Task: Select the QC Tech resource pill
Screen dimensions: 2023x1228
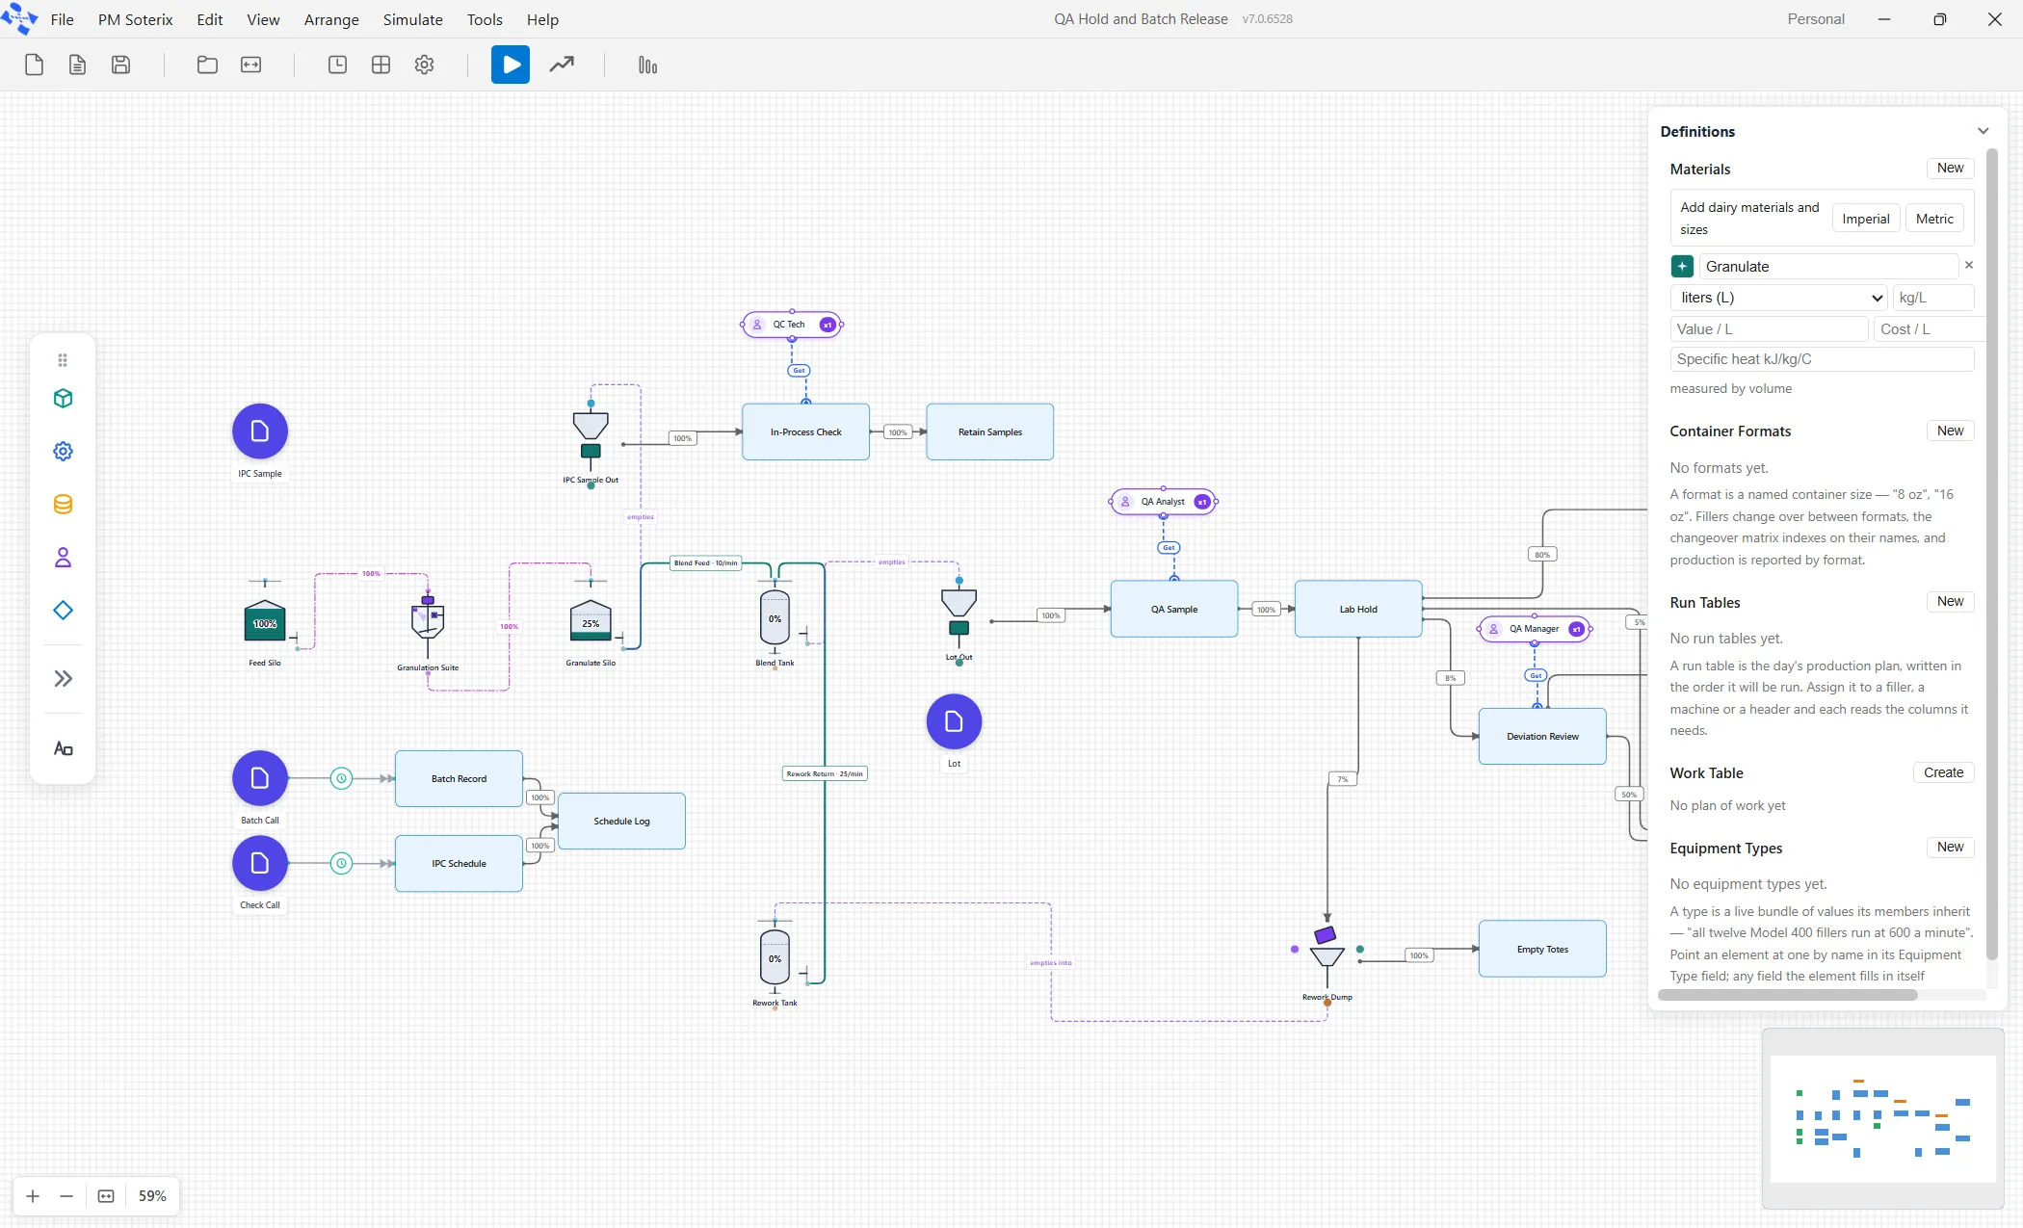Action: click(x=792, y=325)
